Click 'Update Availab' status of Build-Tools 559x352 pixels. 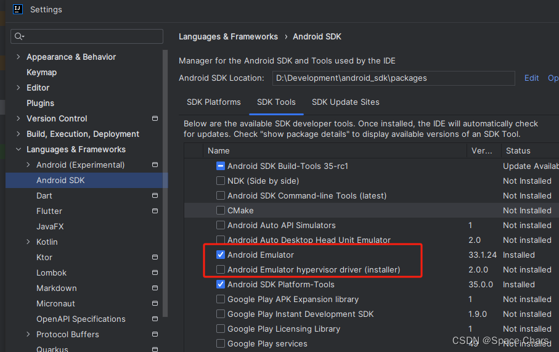click(531, 166)
